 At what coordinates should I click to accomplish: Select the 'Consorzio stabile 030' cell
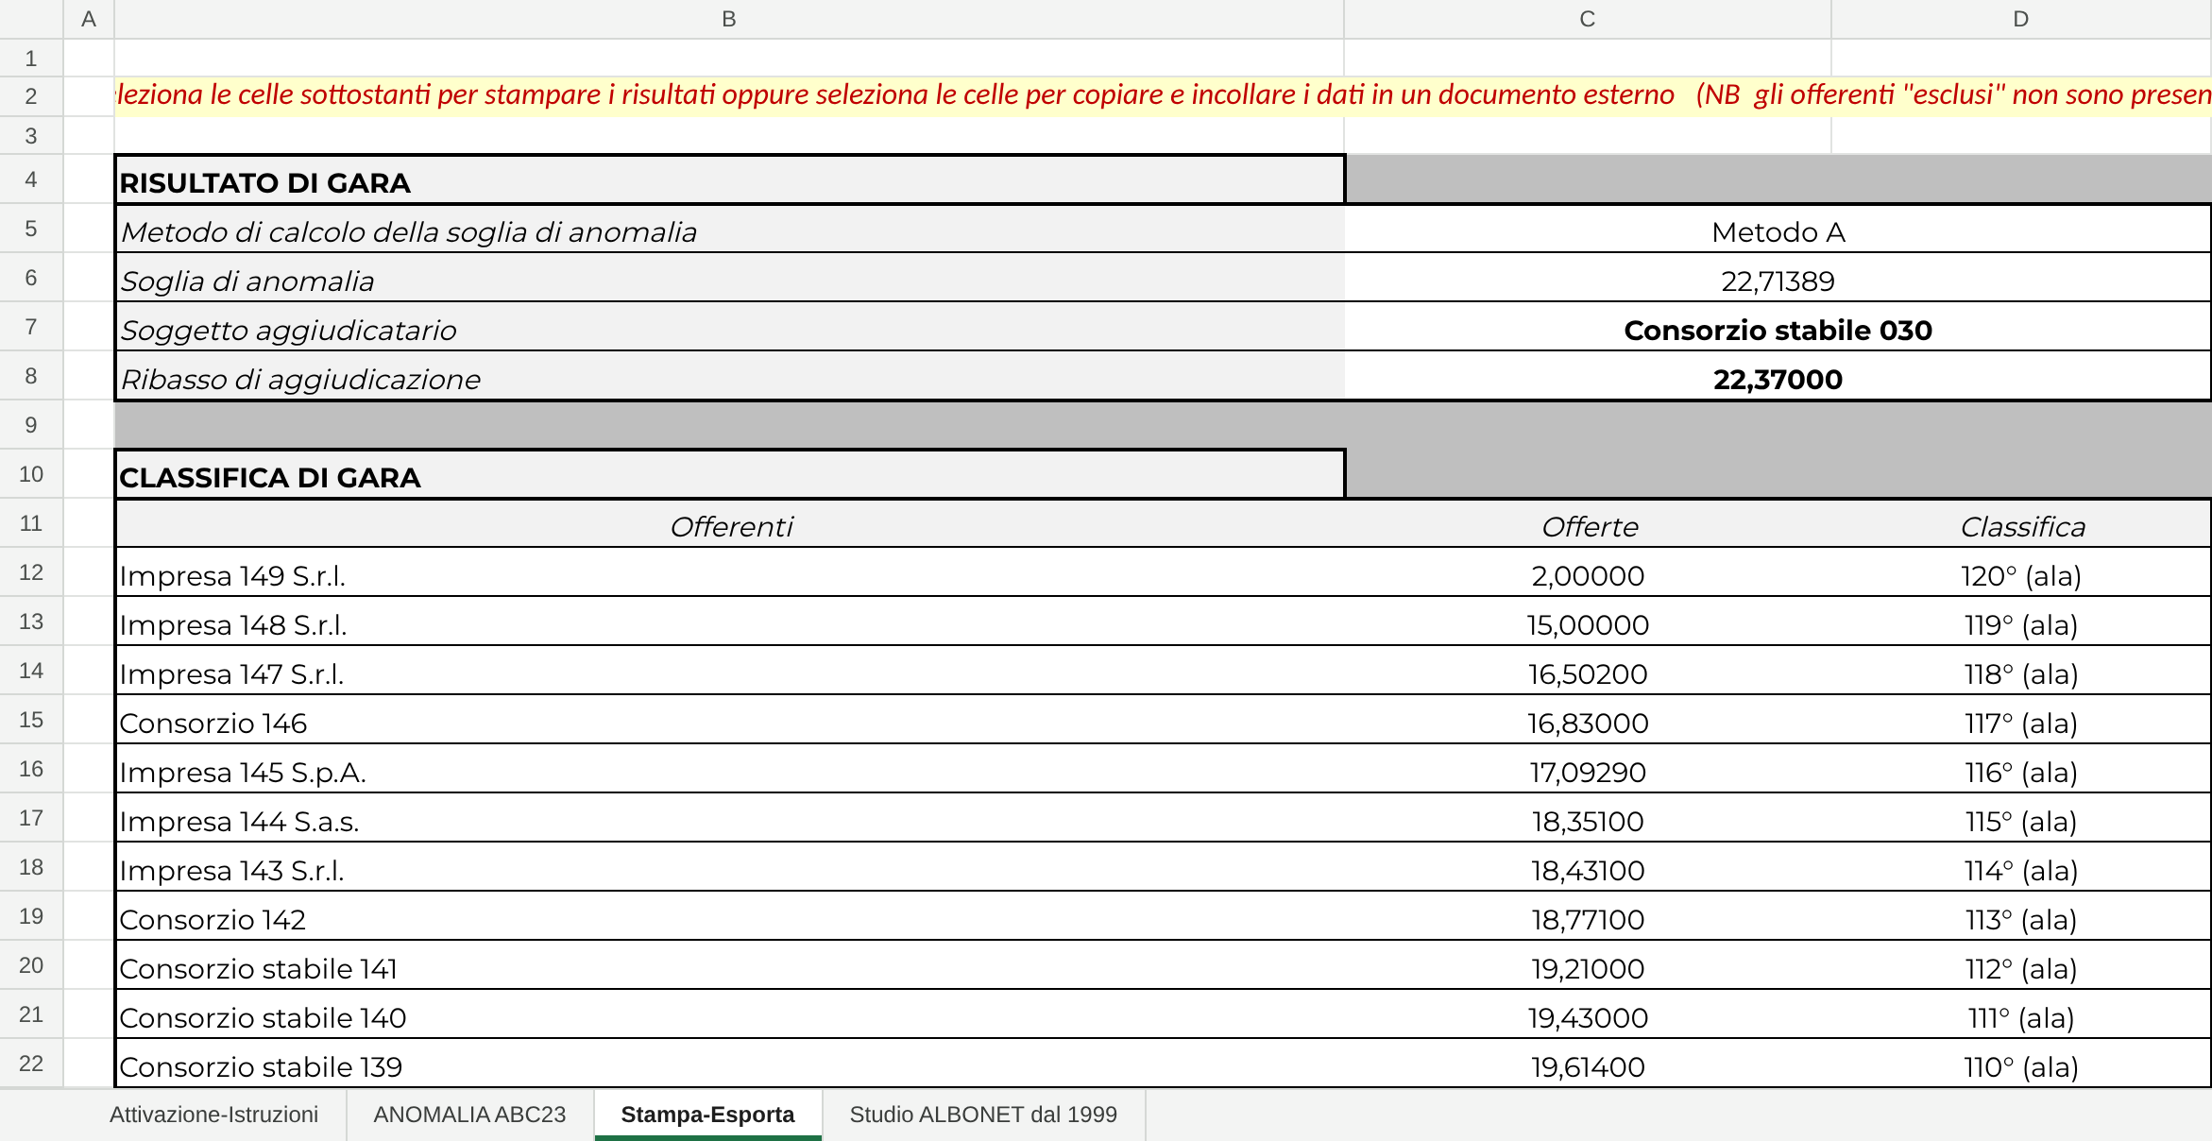point(1778,329)
